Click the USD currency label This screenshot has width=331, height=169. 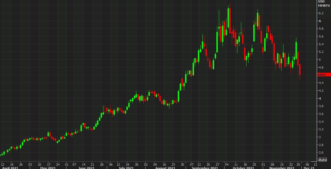(321, 2)
